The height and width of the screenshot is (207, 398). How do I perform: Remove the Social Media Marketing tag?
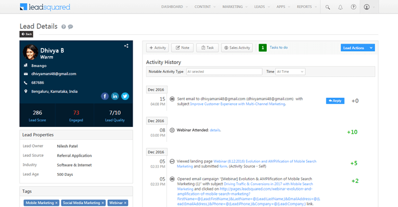pyautogui.click(x=103, y=203)
